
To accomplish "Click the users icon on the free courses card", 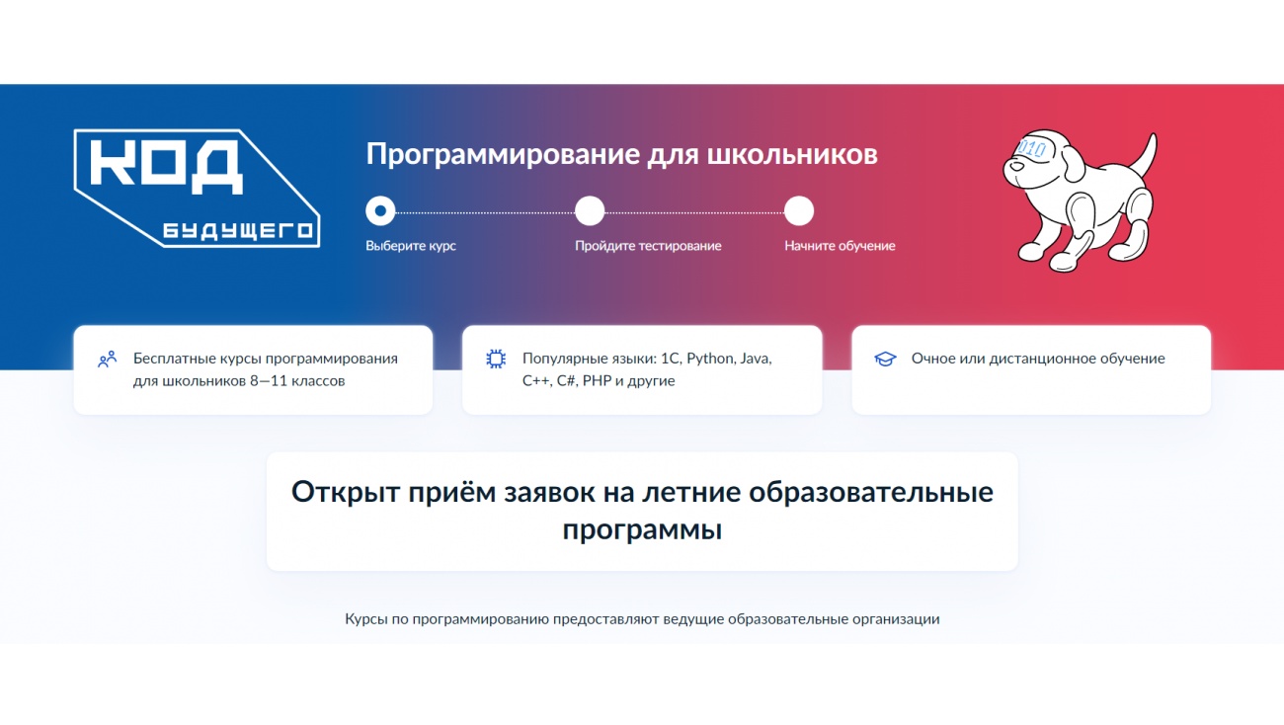I will [105, 360].
